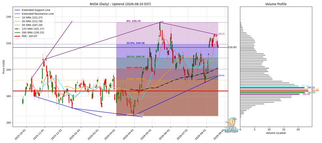Screen dimensions: 322x143
Task: Click the purple '181.42' volume bar label
Action: coord(306,94)
